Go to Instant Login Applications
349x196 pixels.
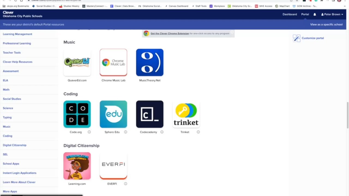point(19,173)
